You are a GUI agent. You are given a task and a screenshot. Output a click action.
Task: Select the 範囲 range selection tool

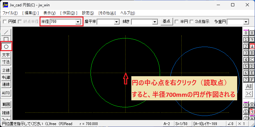coord(6,104)
